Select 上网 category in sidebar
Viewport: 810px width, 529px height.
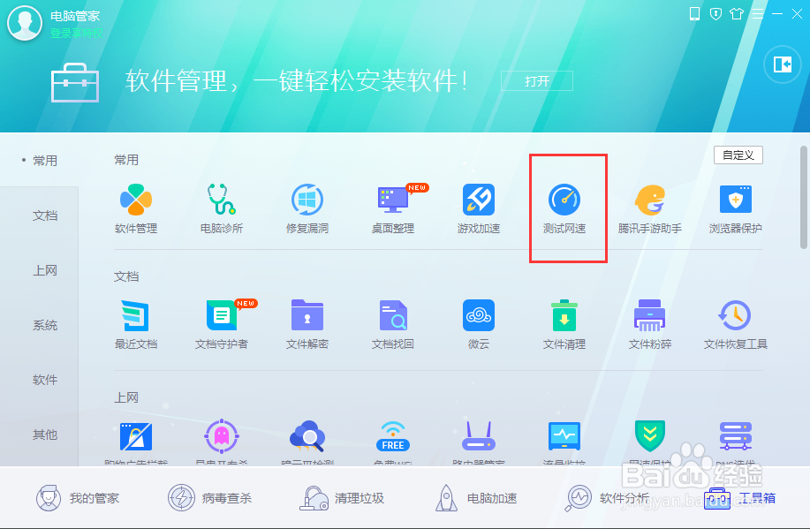(x=45, y=270)
